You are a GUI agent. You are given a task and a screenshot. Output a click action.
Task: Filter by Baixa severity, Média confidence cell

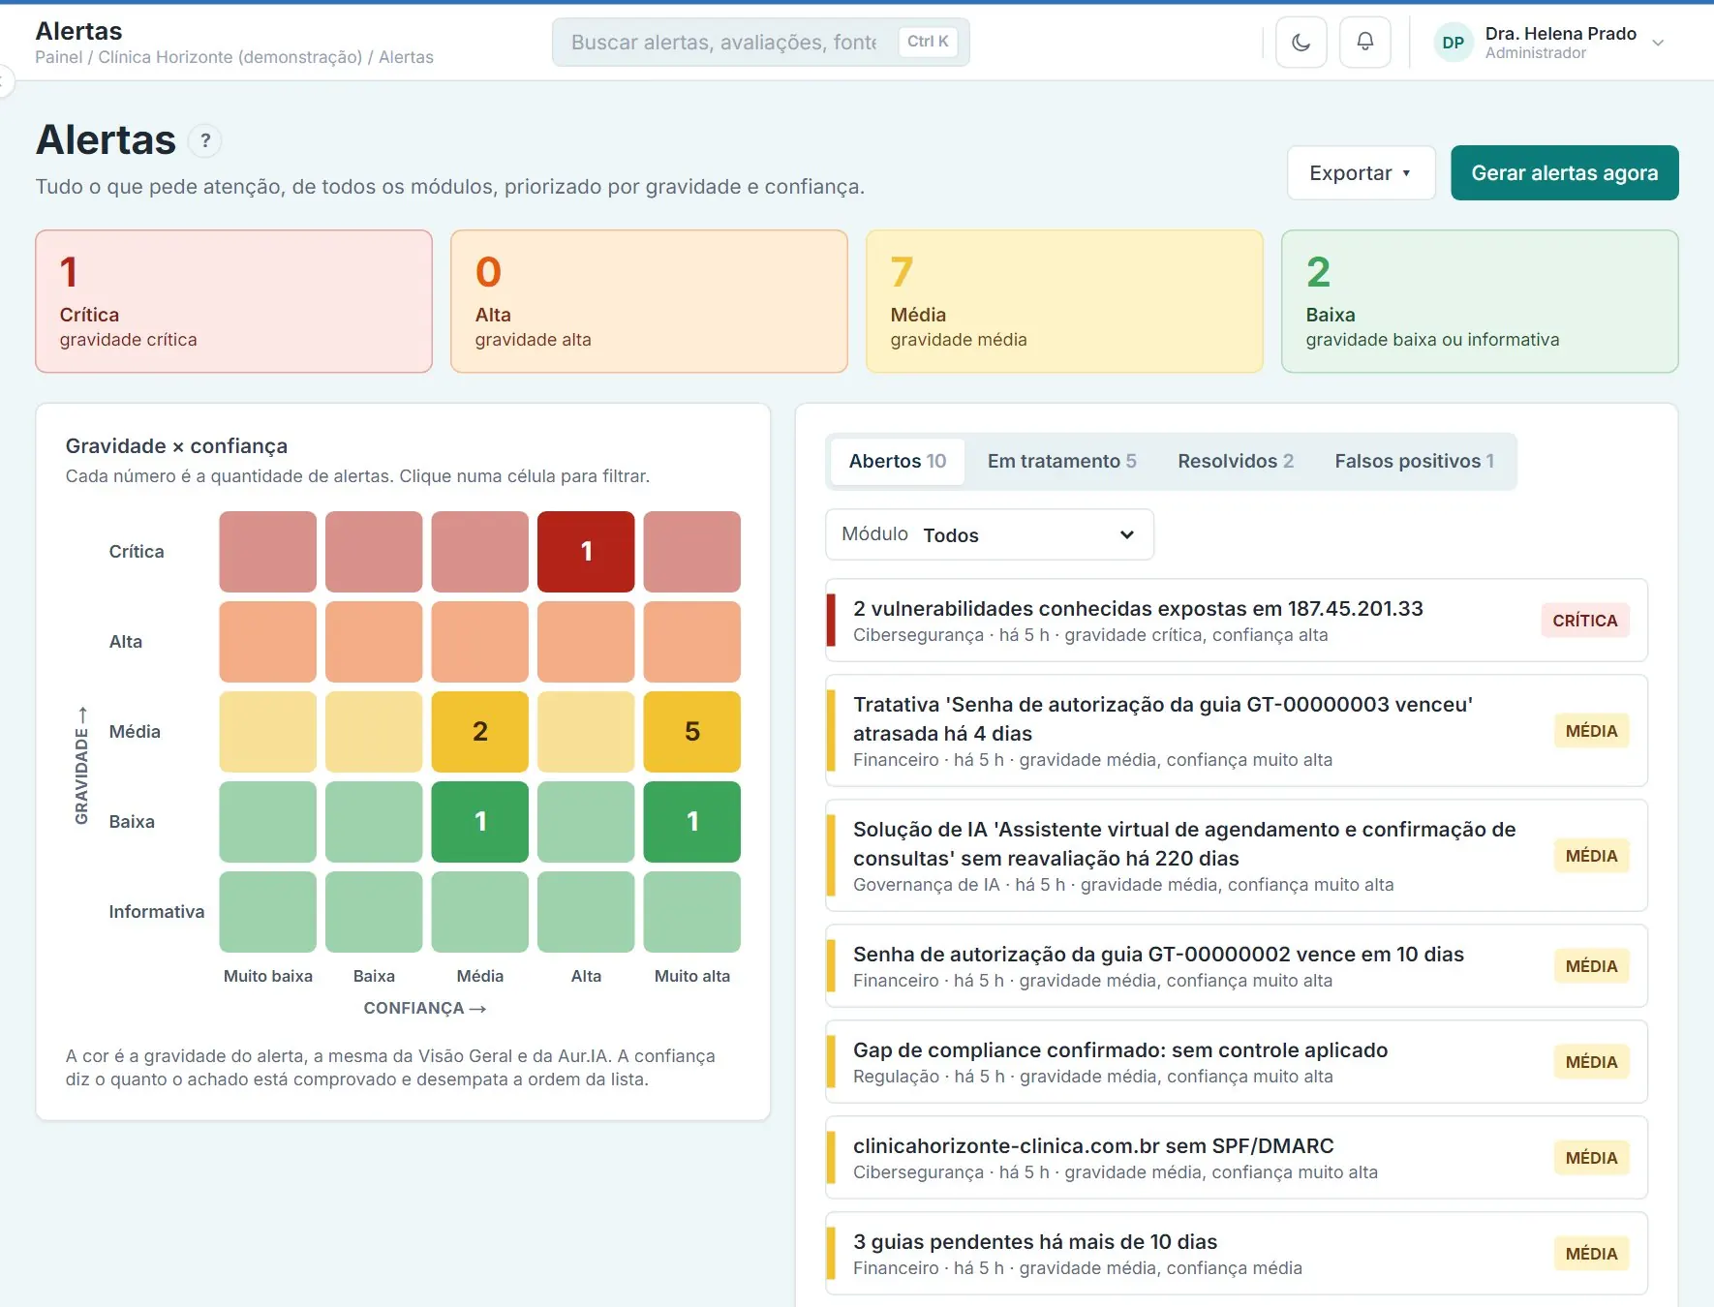click(x=479, y=822)
